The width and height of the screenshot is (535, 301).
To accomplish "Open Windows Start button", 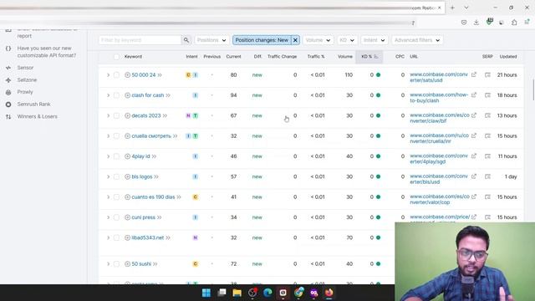I will 206,293.
